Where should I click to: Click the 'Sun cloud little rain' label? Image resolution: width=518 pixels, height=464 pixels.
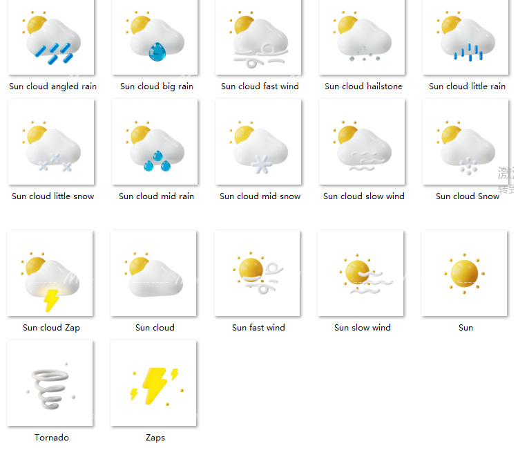467,86
